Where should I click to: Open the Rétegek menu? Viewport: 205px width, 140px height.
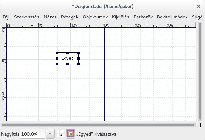pyautogui.click(x=70, y=17)
